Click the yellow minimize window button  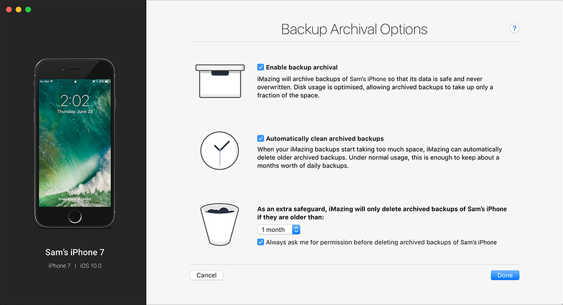19,10
